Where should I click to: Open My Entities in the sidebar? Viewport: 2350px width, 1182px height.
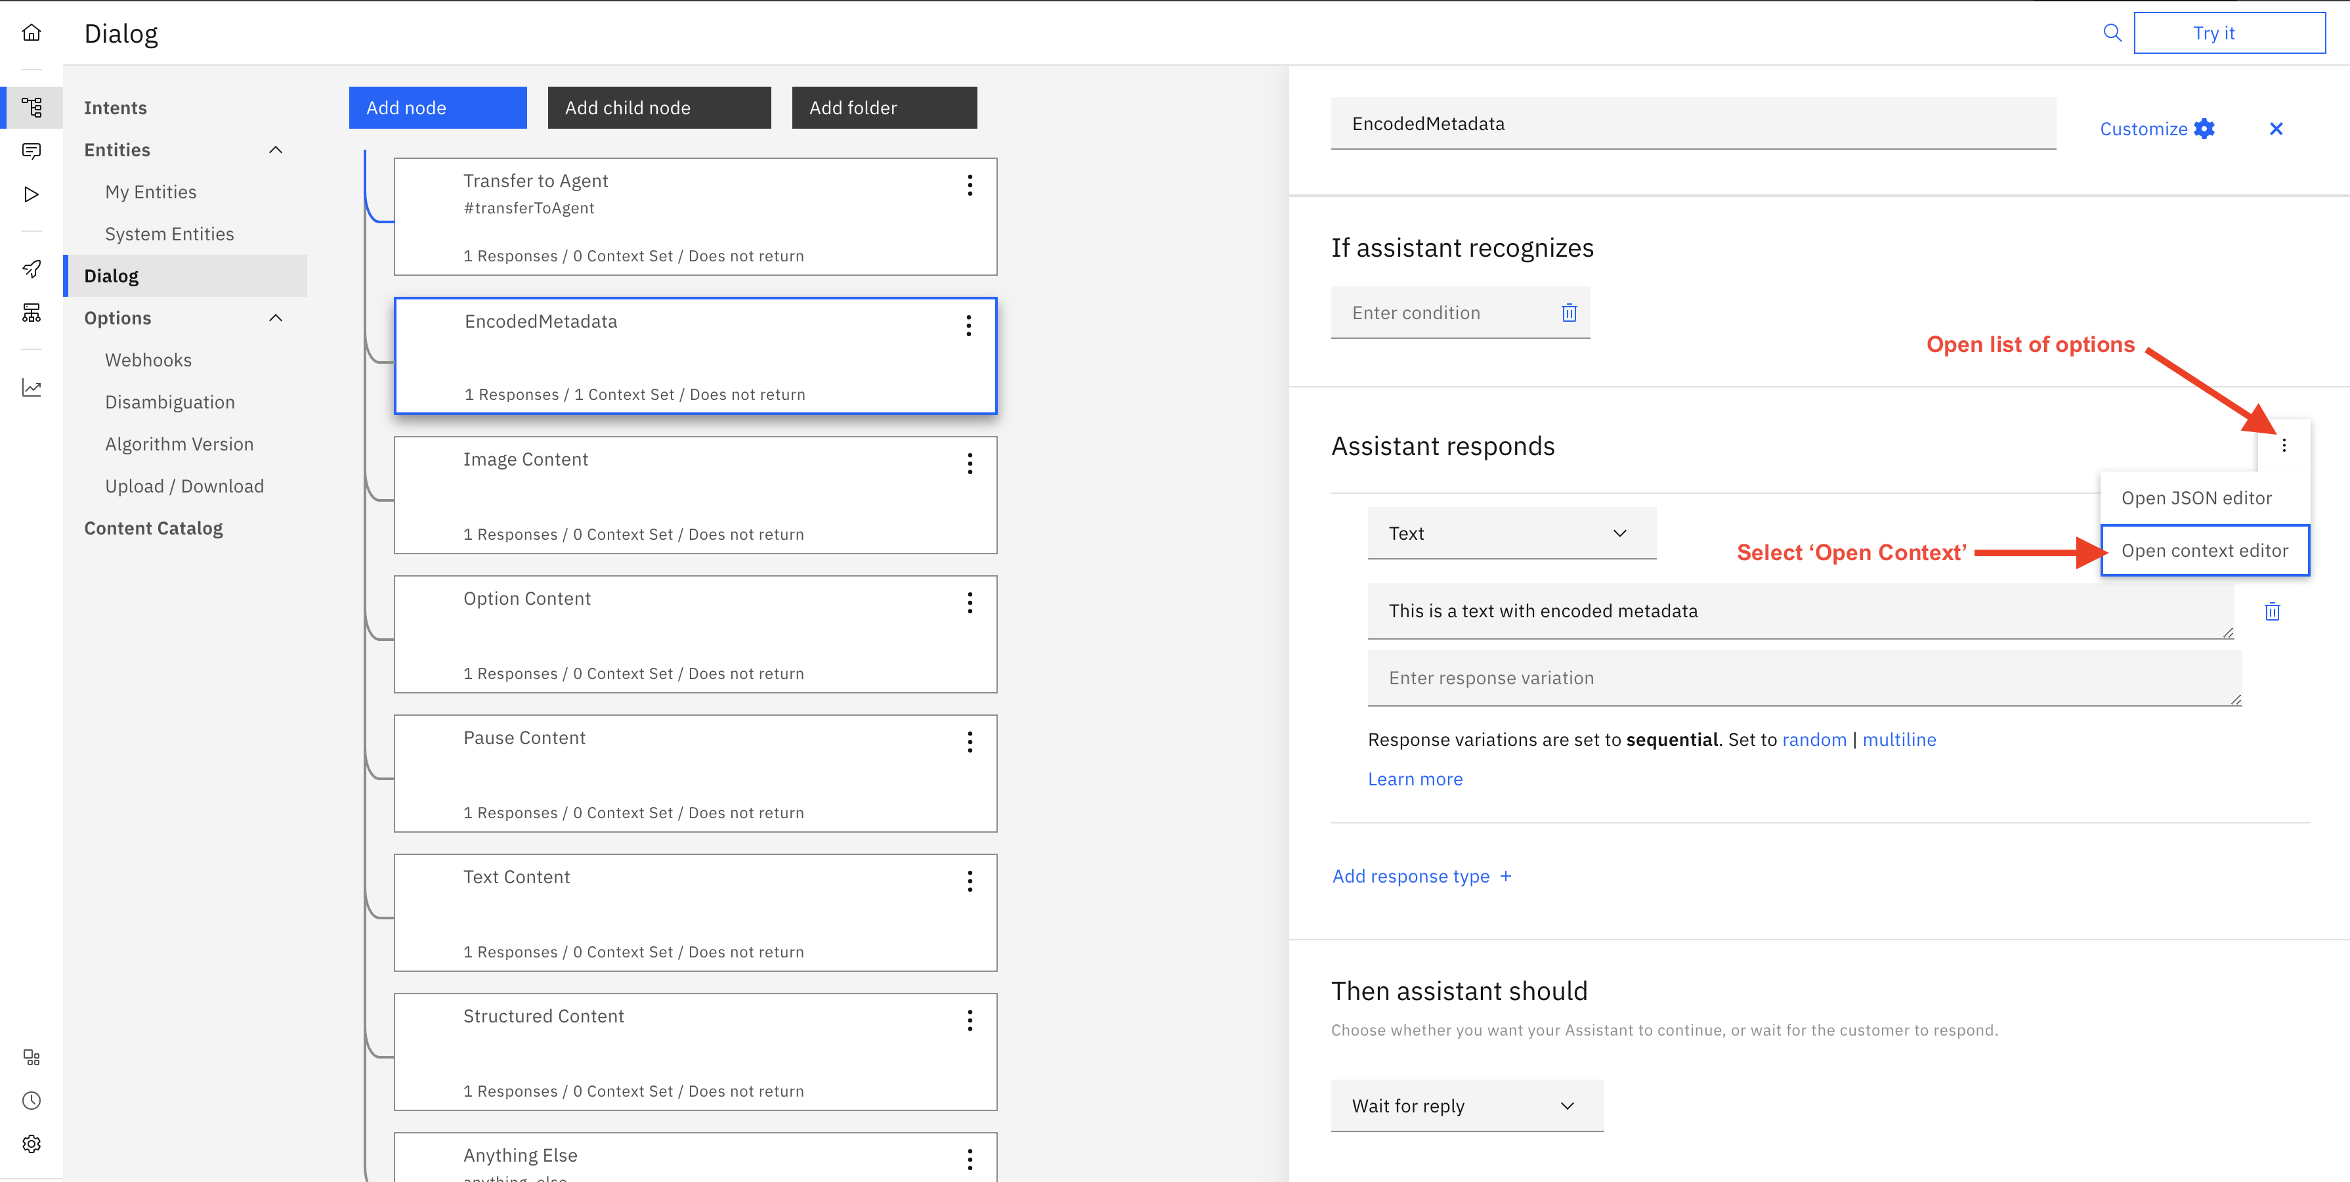click(x=150, y=192)
